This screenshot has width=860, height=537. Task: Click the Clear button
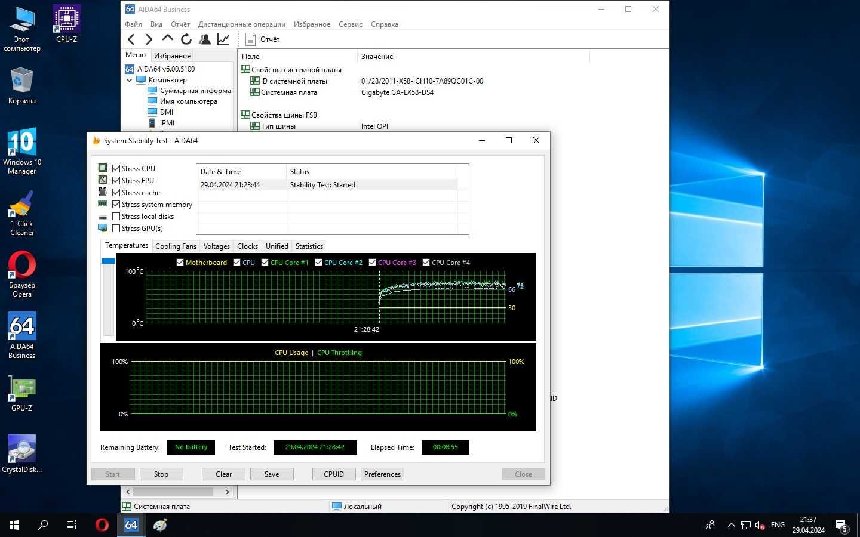(x=223, y=474)
